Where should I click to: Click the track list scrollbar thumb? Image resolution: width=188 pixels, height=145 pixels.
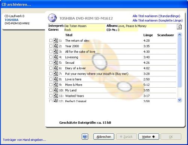tap(180, 62)
